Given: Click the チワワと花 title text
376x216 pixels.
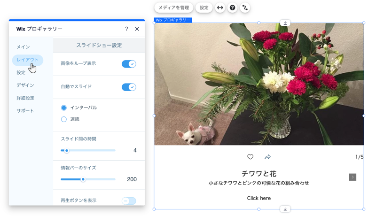Looking at the screenshot, I should coord(259,173).
